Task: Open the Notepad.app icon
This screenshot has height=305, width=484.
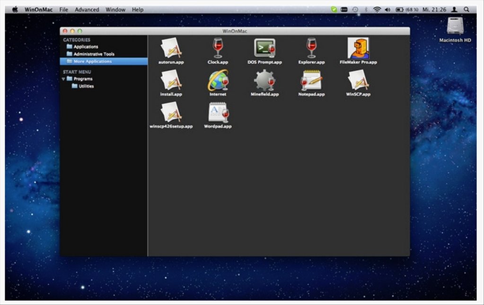Action: pos(311,80)
